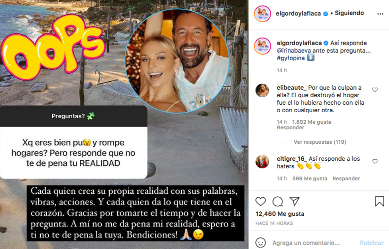Image resolution: width=389 pixels, height=249 pixels.
Task: Toggle the Siguiendo following status
Action: 349,13
